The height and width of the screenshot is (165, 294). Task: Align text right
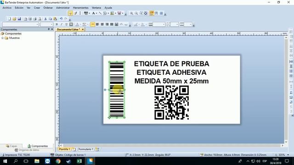[107, 24]
